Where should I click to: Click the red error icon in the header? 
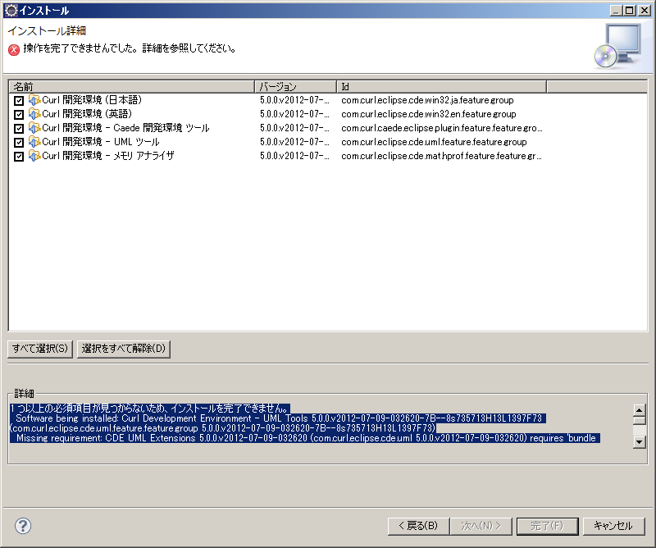[14, 49]
